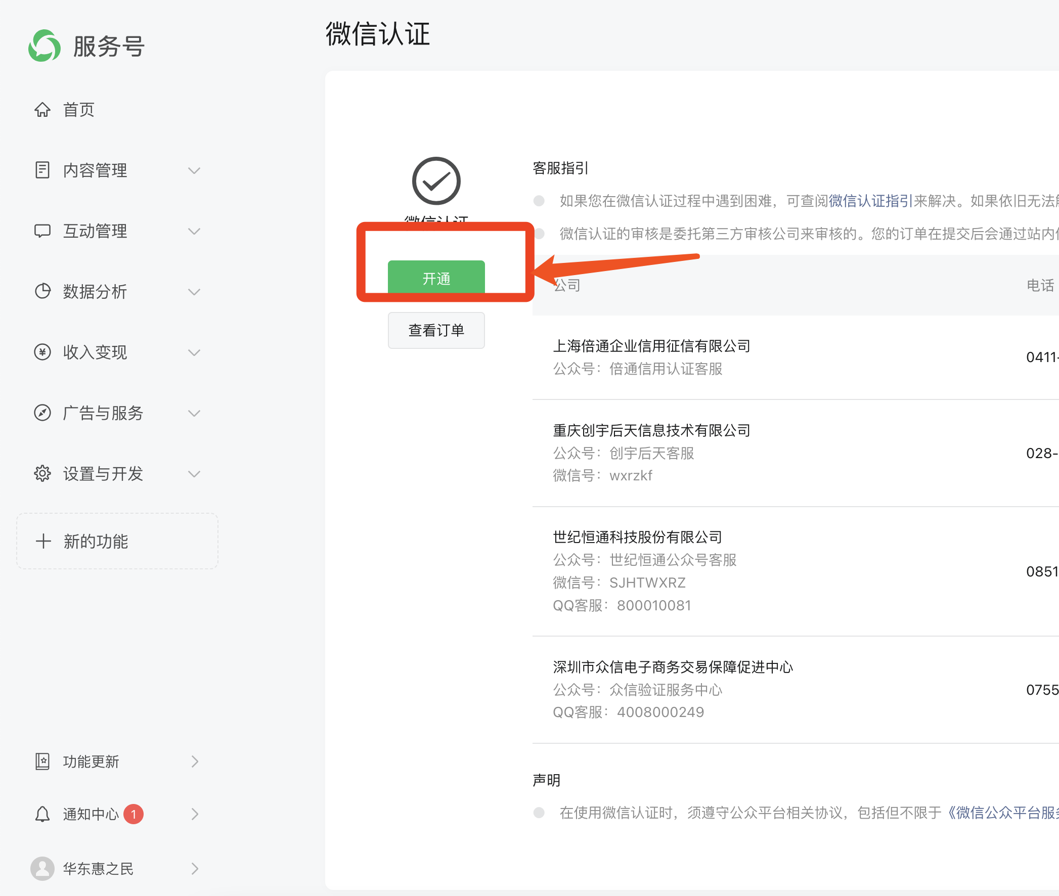Open the 微信认证指引 link

click(870, 201)
